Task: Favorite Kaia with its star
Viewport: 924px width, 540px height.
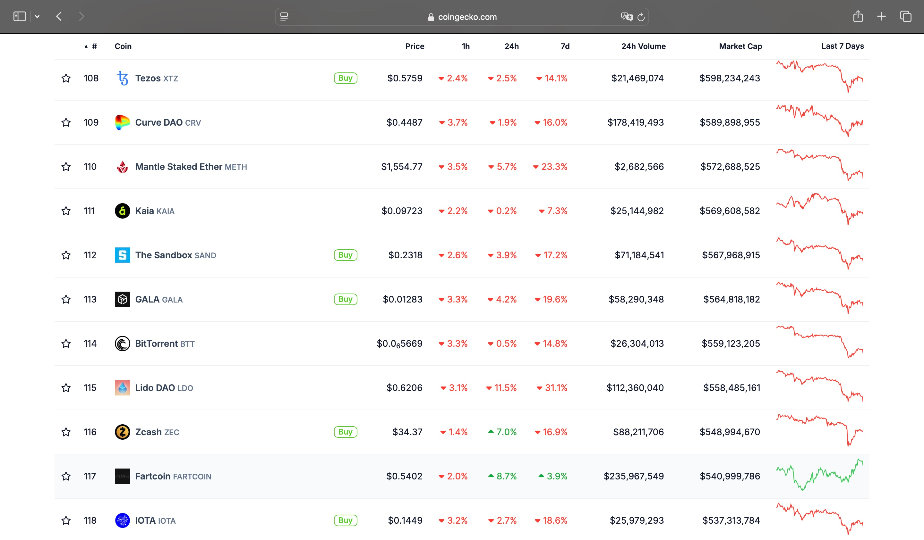Action: 66,211
